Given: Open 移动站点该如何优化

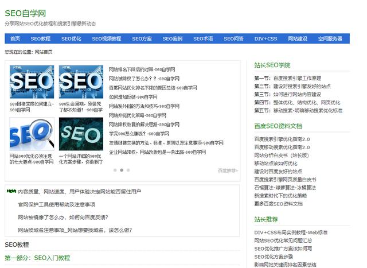Looking at the screenshot, I should pyautogui.click(x=276, y=164).
